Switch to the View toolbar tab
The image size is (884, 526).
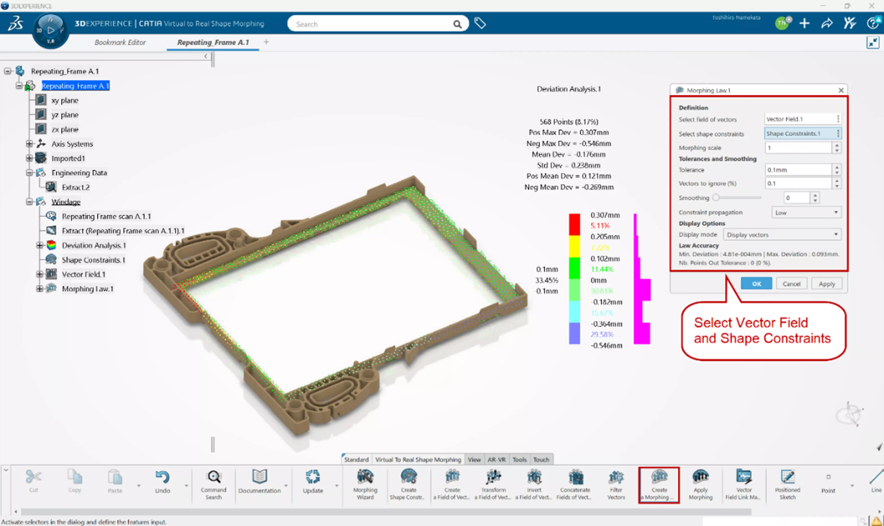pyautogui.click(x=474, y=459)
